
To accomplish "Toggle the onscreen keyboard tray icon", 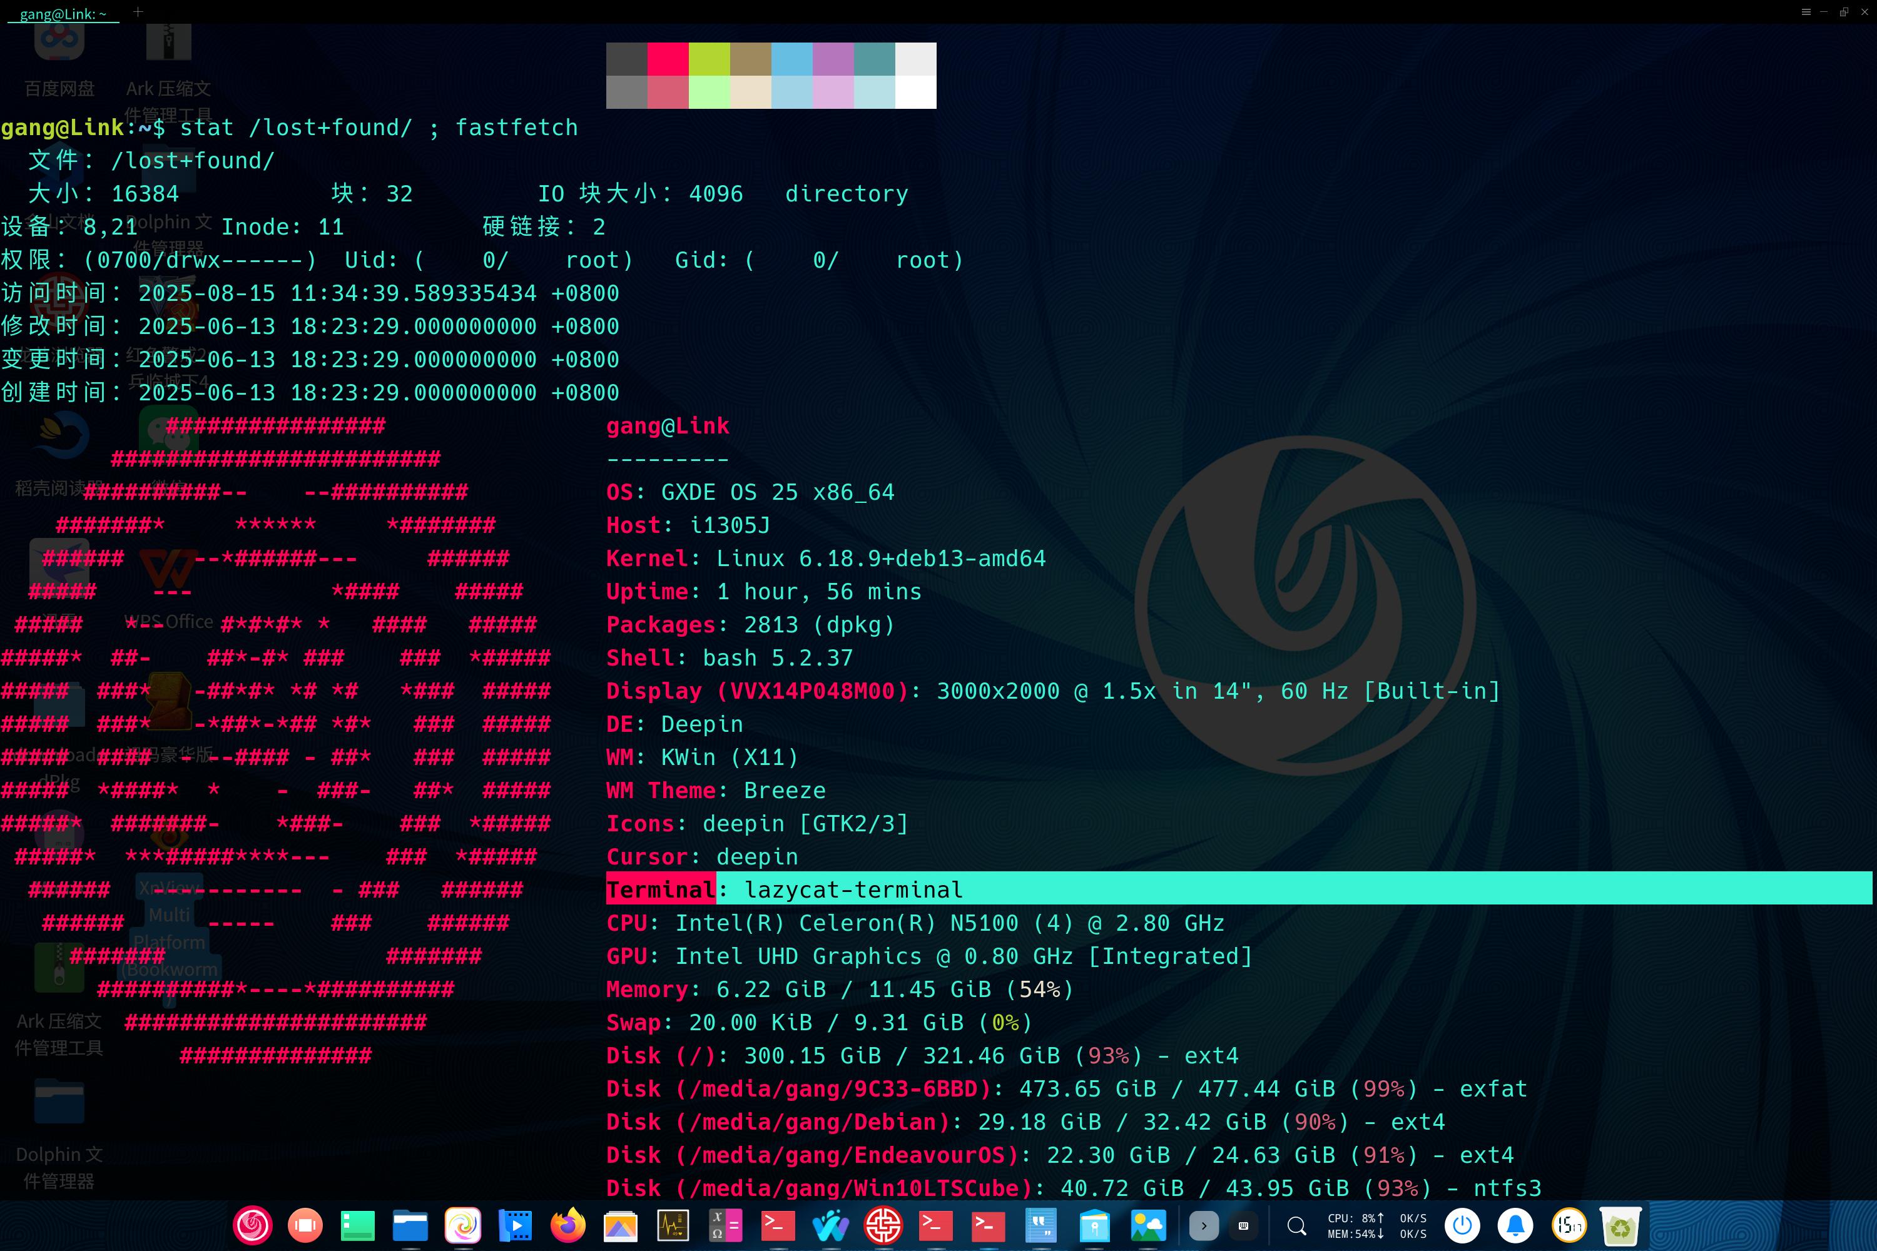I will click(x=1243, y=1225).
